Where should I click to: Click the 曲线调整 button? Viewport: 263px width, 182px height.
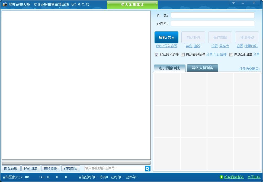point(50,168)
